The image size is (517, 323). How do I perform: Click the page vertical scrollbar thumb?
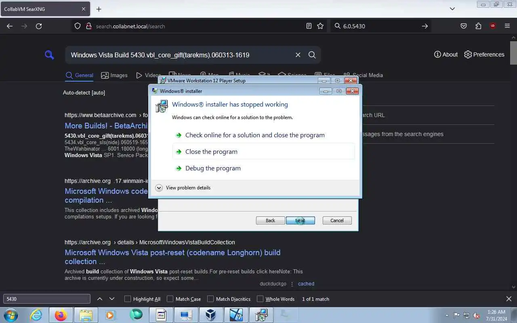click(513, 52)
